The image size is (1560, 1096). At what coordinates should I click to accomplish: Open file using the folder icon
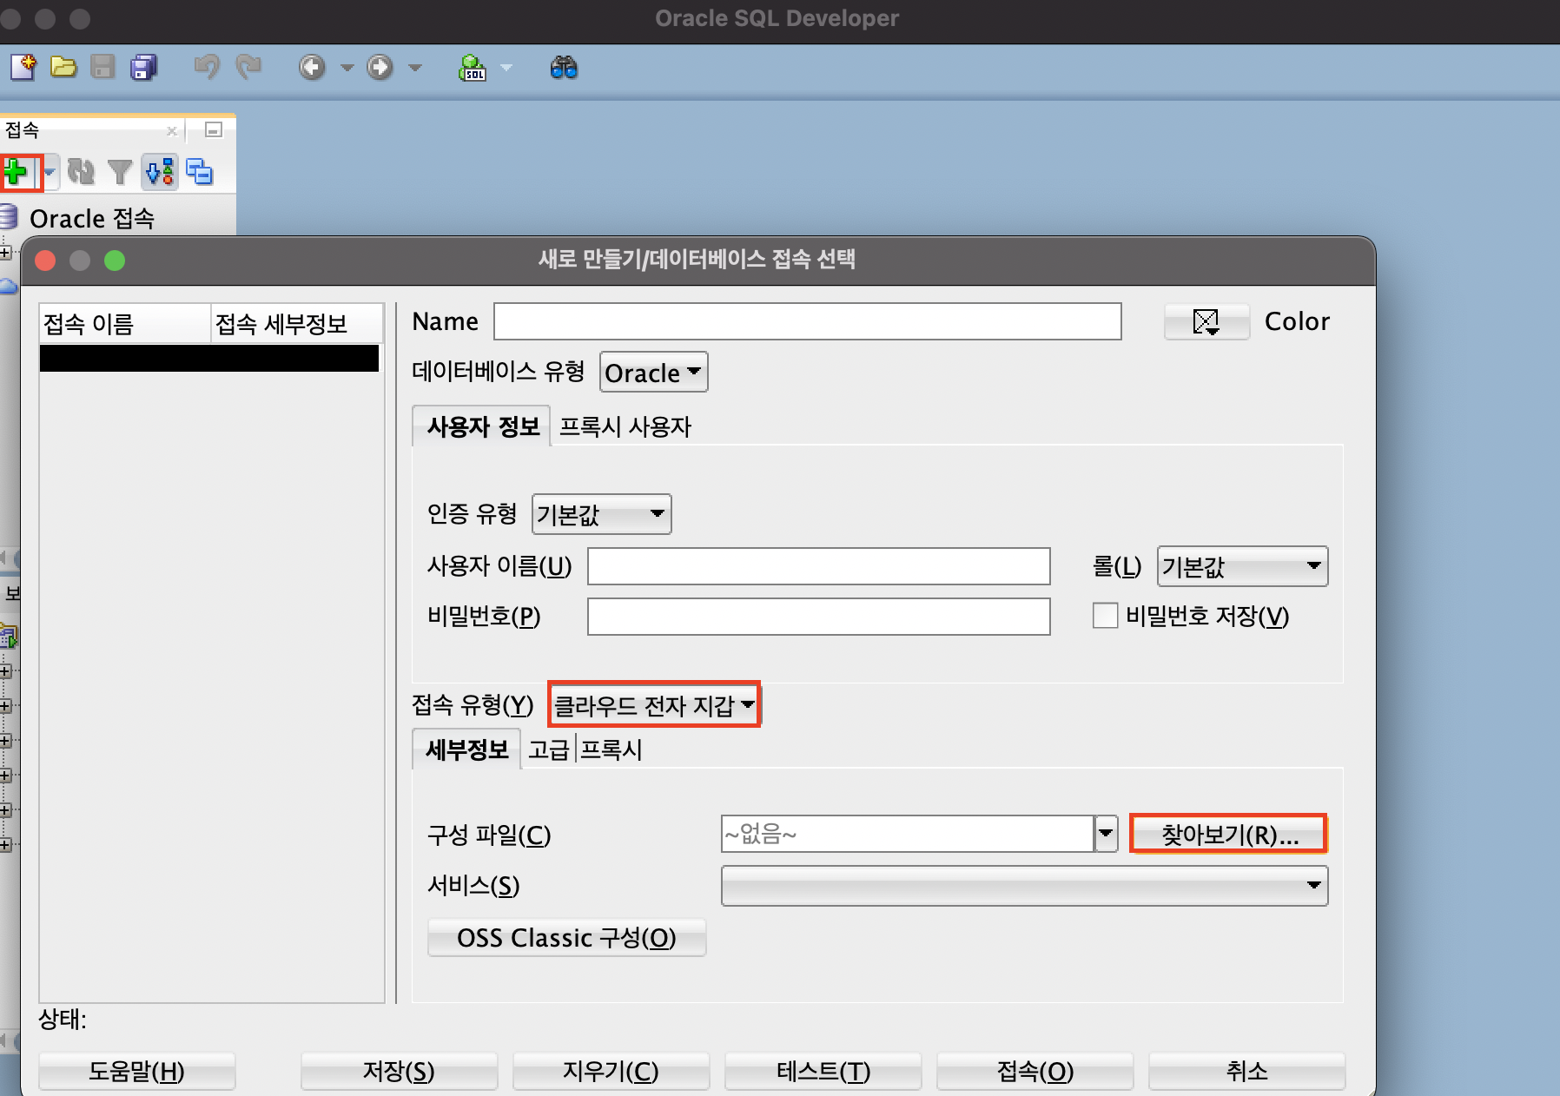pos(63,67)
